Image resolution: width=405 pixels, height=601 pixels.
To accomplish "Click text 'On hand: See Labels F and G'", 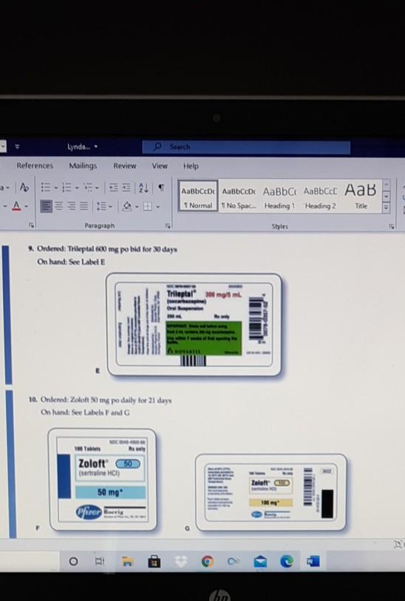I will click(x=86, y=412).
